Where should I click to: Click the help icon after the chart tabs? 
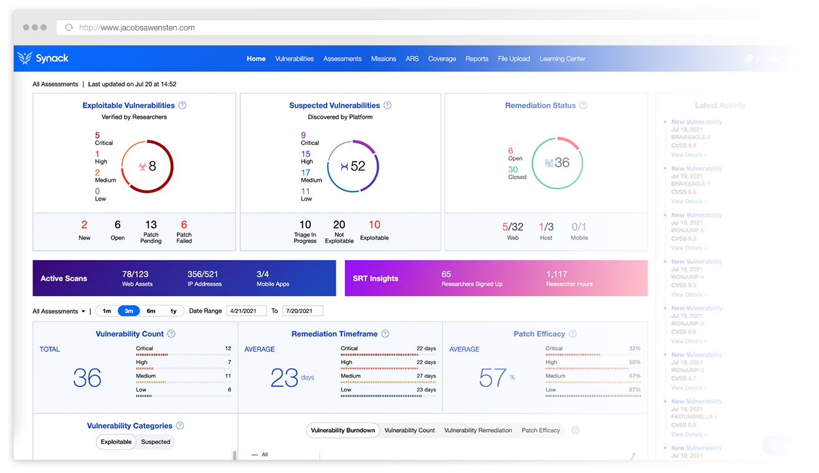tap(575, 430)
